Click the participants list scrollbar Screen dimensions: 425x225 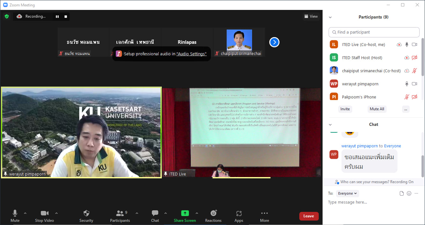point(423,58)
